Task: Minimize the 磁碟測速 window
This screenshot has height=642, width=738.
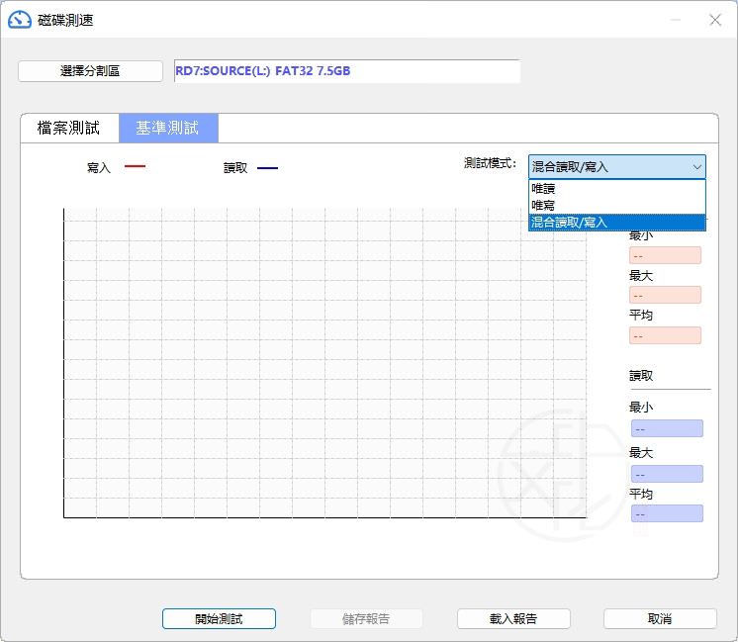Action: [676, 20]
